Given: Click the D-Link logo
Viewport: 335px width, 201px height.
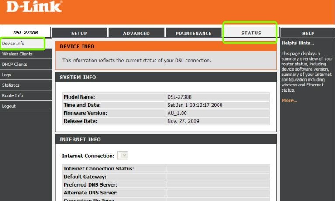Looking at the screenshot, I should [x=34, y=7].
